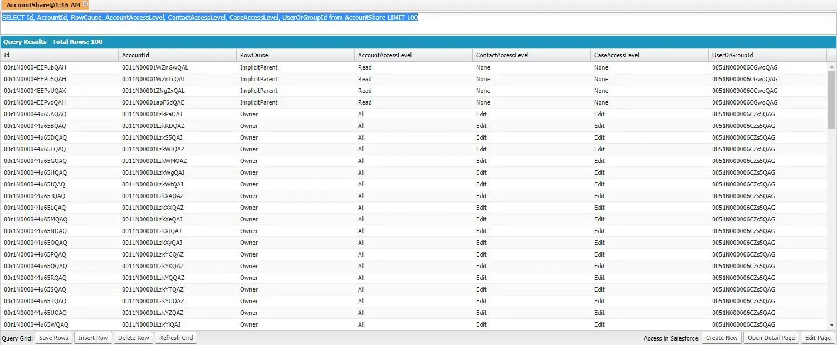This screenshot has height=345, width=837.
Task: Select All cell in row 00r1N000044u65RQAQ
Action: click(x=413, y=278)
